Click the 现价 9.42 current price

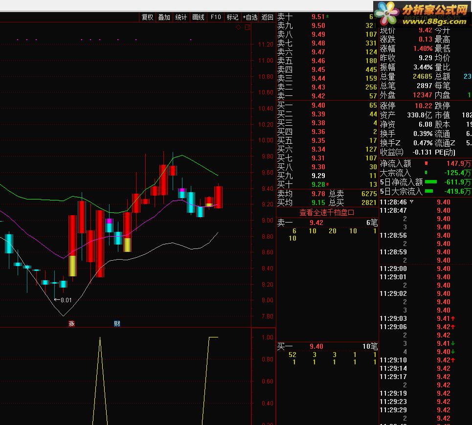pos(426,30)
